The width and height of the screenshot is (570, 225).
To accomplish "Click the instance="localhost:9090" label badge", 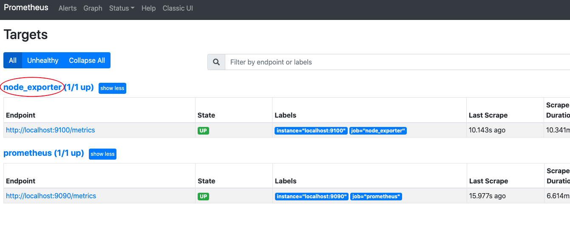I will pyautogui.click(x=312, y=197).
